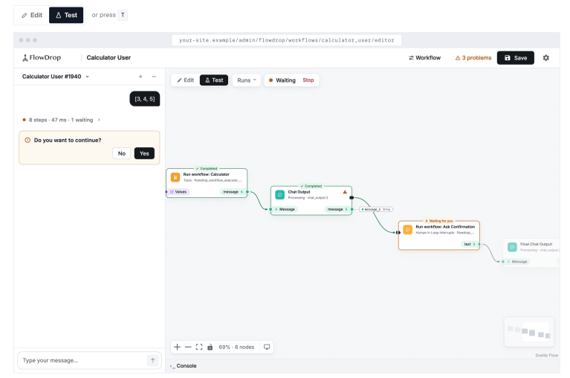
Task: Click the FlowDrop logo
Action: tap(42, 57)
